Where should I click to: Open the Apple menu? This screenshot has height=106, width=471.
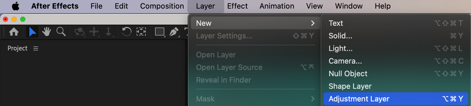[16, 6]
